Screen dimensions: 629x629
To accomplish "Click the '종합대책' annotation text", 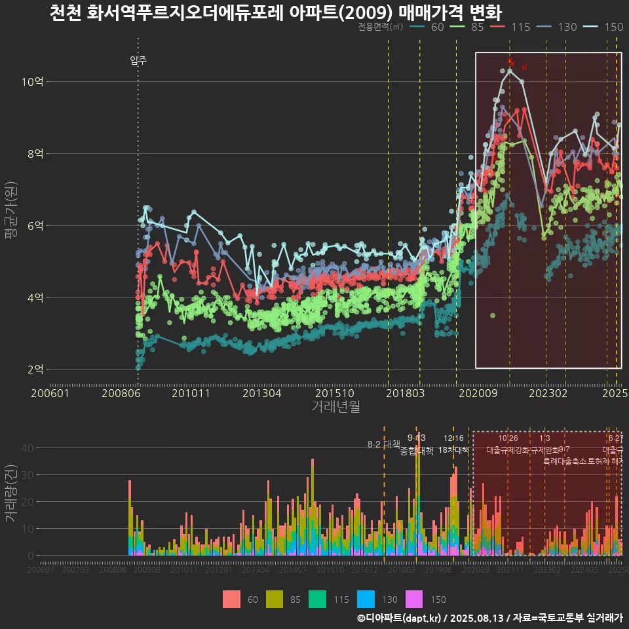I will [417, 451].
